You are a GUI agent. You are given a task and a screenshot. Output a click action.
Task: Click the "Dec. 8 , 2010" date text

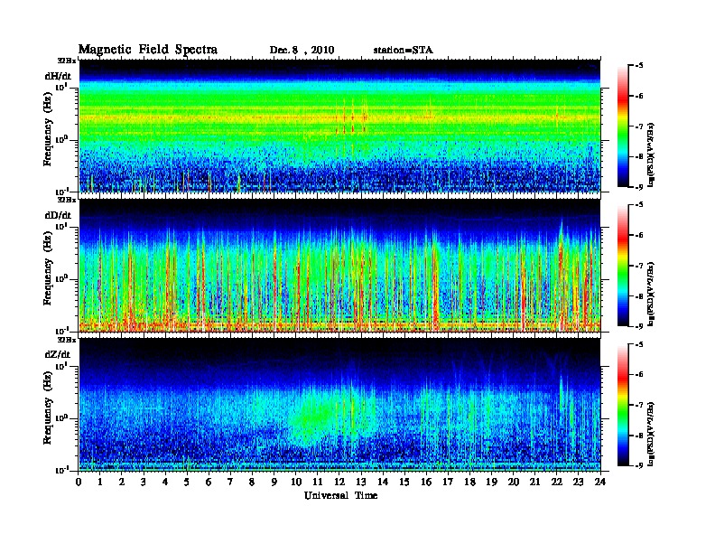click(x=302, y=51)
